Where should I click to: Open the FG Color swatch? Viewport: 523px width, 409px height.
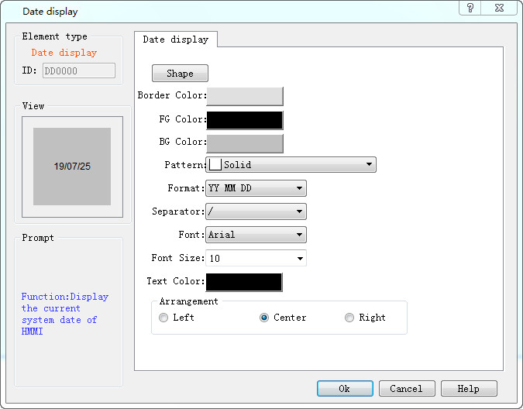coord(245,120)
